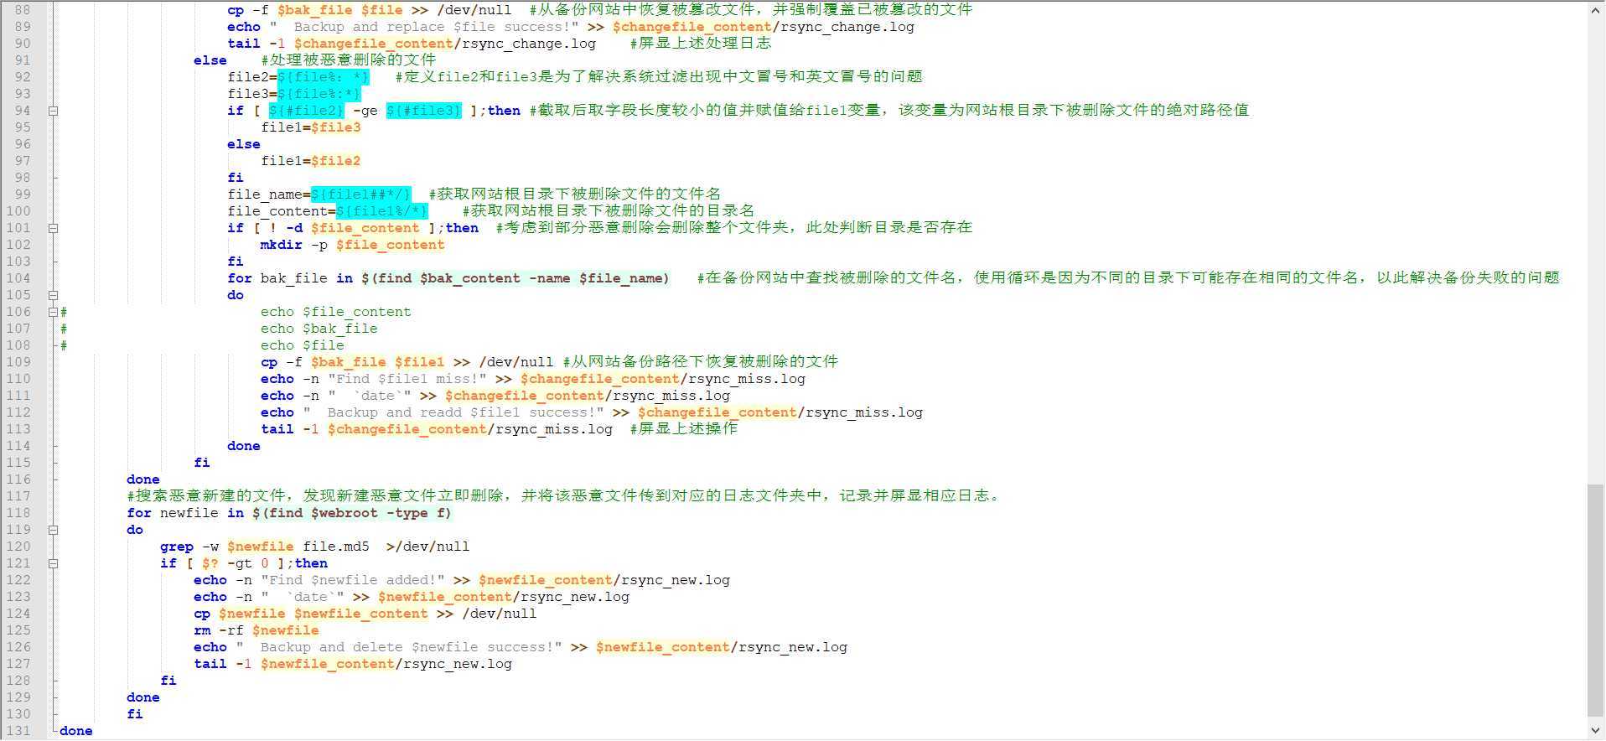Click the final done keyword on line 131

[x=76, y=731]
